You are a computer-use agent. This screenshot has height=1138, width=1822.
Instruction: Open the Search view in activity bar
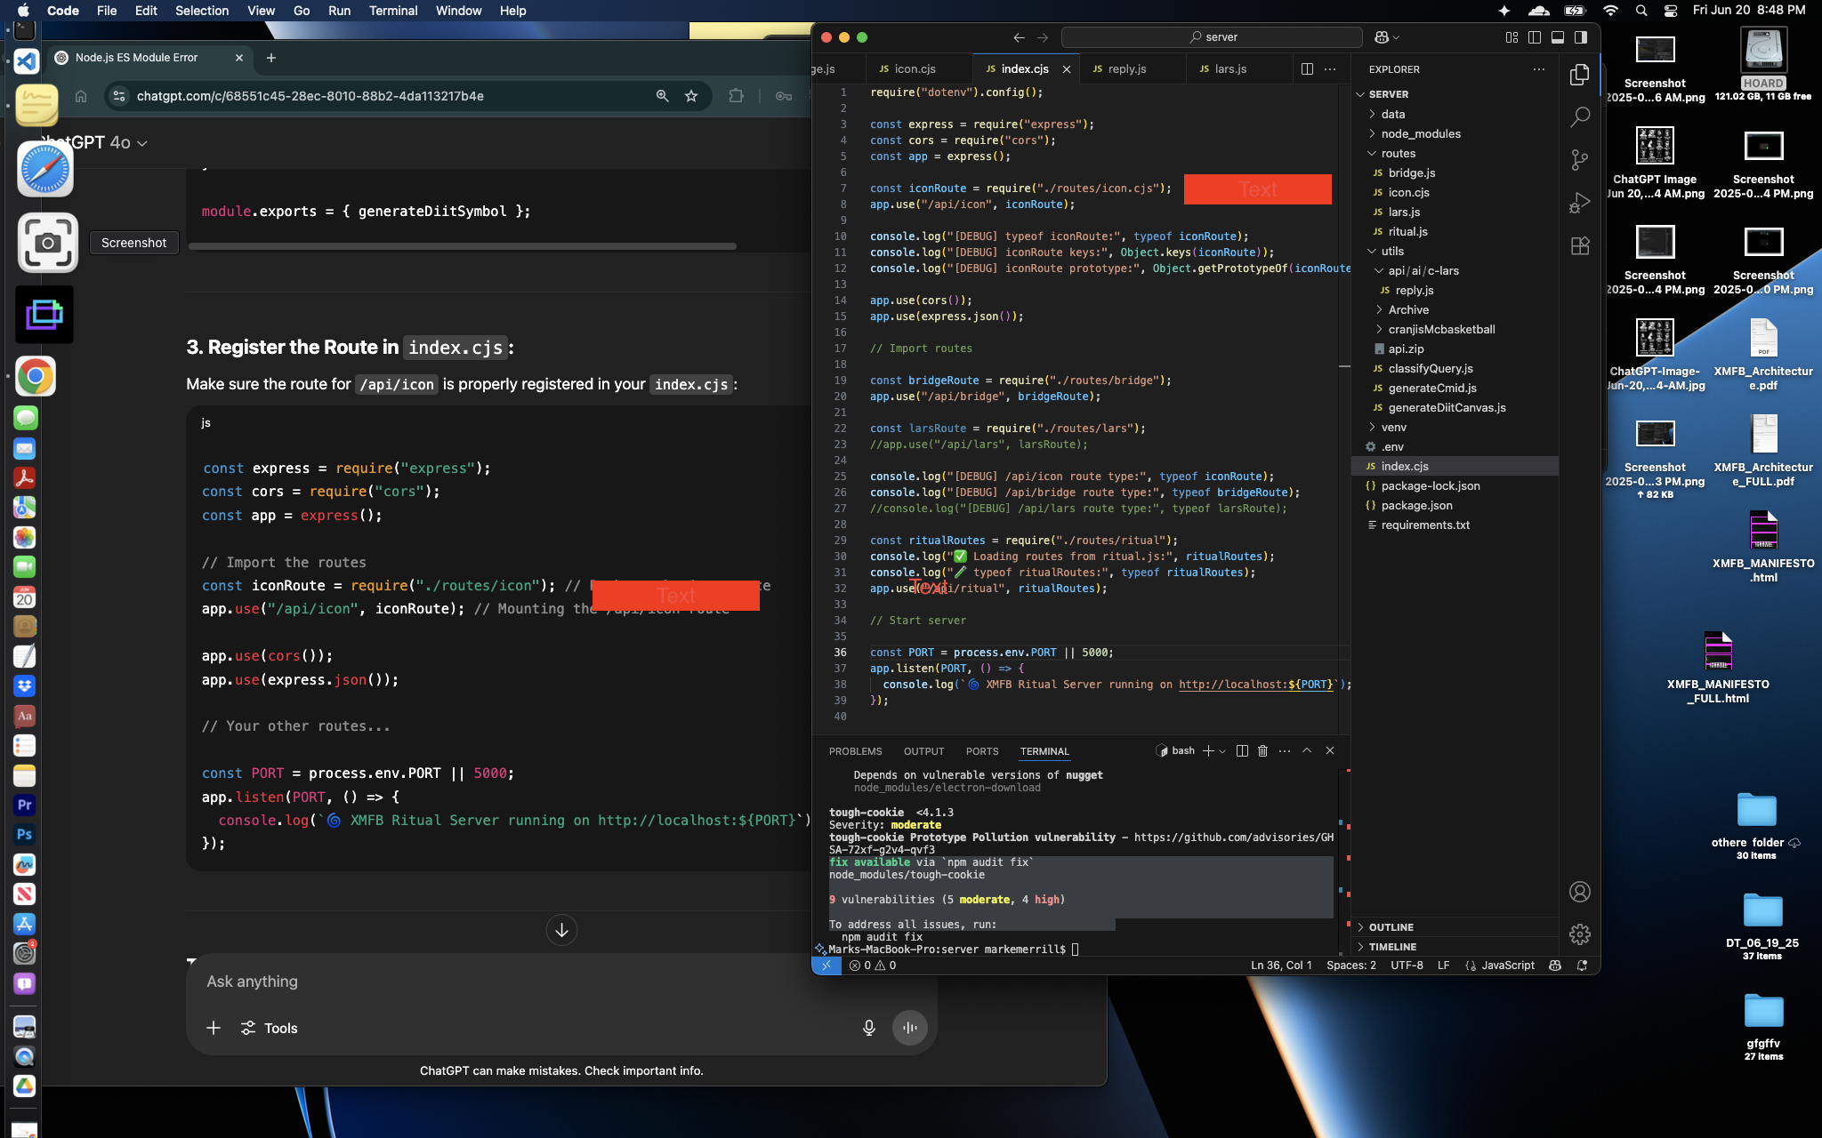point(1580,116)
